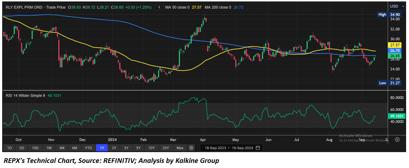Select the 20Y time range
The width and height of the screenshot is (409, 168).
[166, 148]
